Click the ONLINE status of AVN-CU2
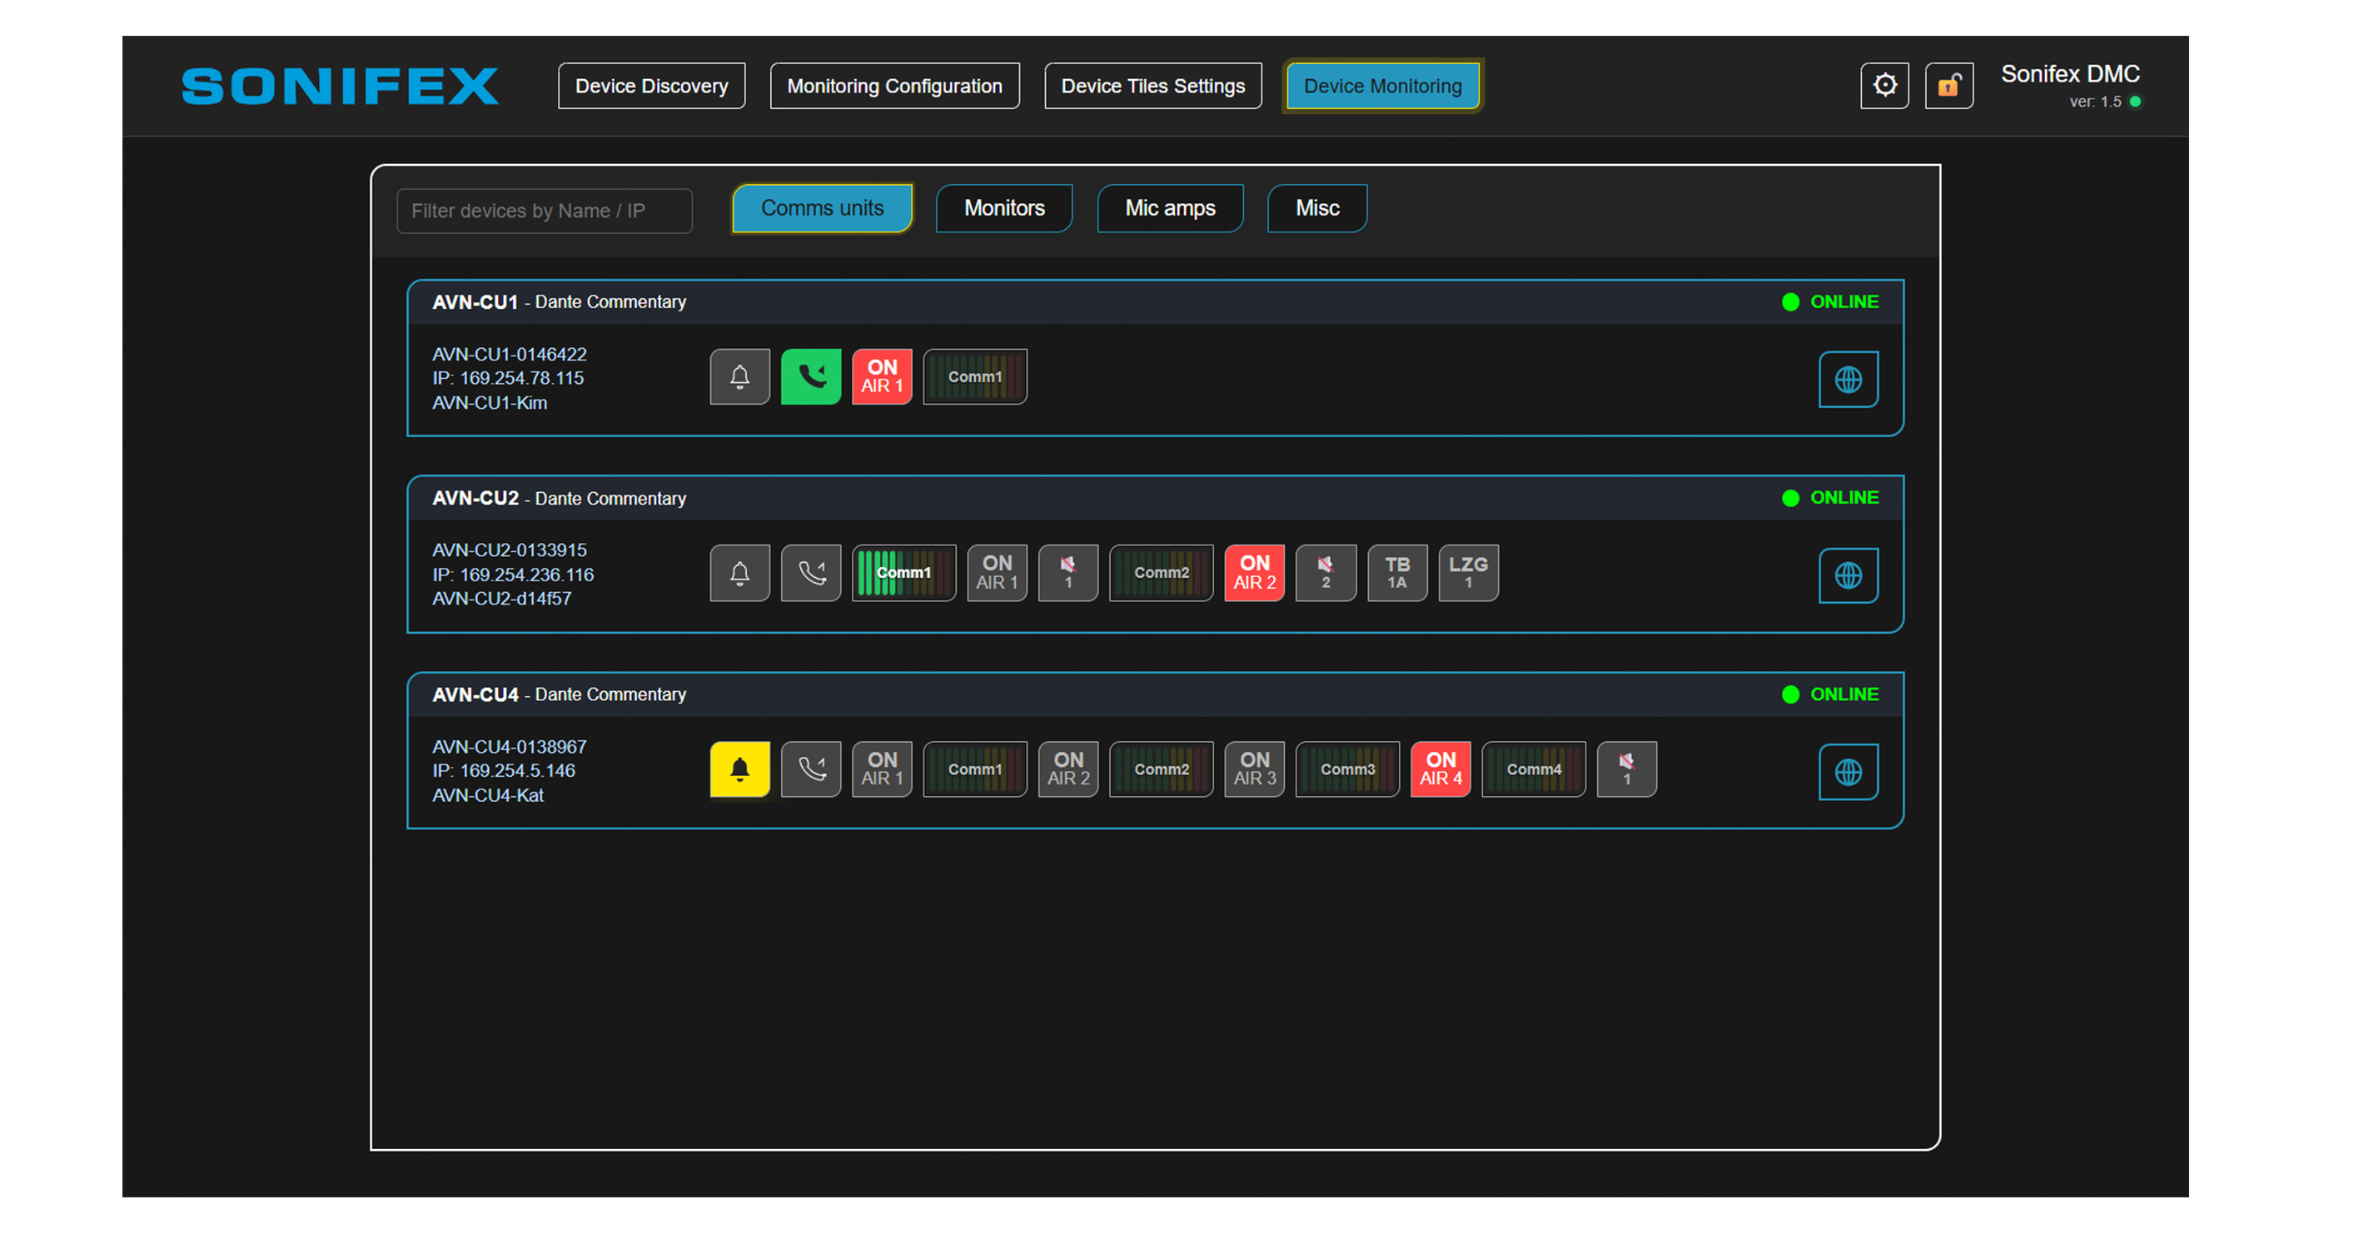This screenshot has height=1249, width=2359. [x=1830, y=498]
